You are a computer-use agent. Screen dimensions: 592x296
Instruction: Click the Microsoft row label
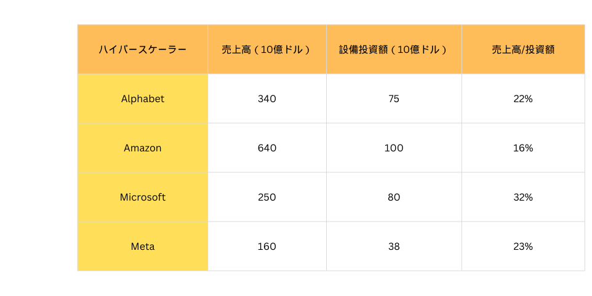click(x=143, y=197)
